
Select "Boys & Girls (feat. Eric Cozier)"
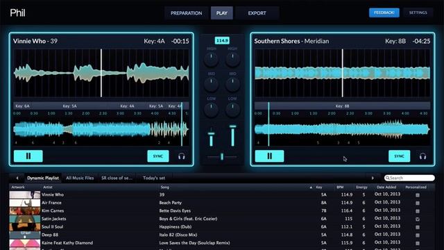[188, 219]
